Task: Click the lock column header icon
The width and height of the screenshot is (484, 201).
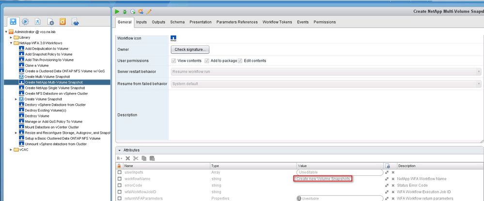Action: click(x=119, y=166)
